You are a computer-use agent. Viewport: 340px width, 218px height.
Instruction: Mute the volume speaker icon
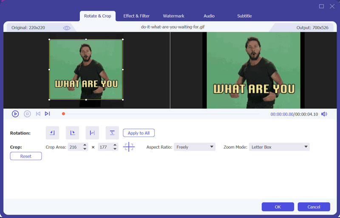coord(324,114)
